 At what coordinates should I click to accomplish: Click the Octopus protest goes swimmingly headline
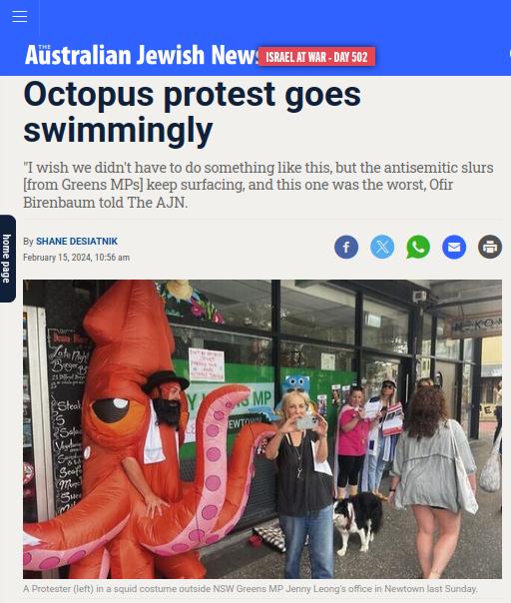pyautogui.click(x=192, y=112)
